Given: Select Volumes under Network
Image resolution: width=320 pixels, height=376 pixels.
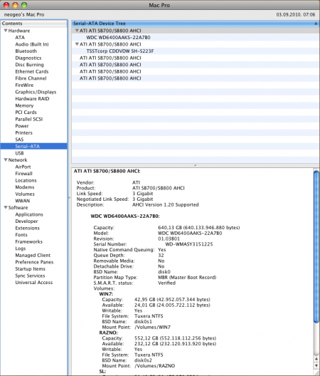Looking at the screenshot, I should click(x=25, y=194).
